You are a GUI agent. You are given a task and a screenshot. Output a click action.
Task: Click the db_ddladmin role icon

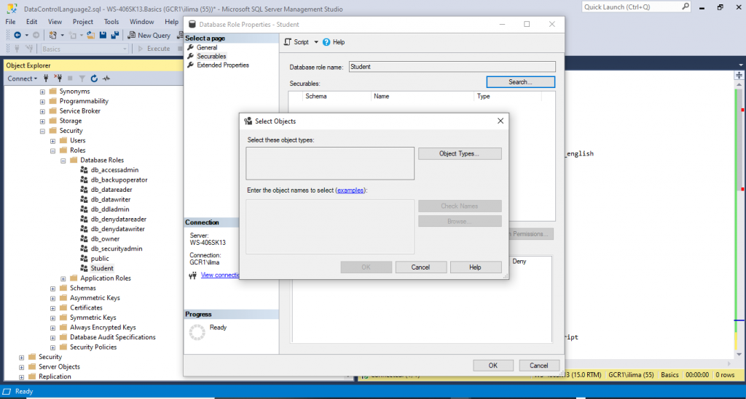point(85,209)
